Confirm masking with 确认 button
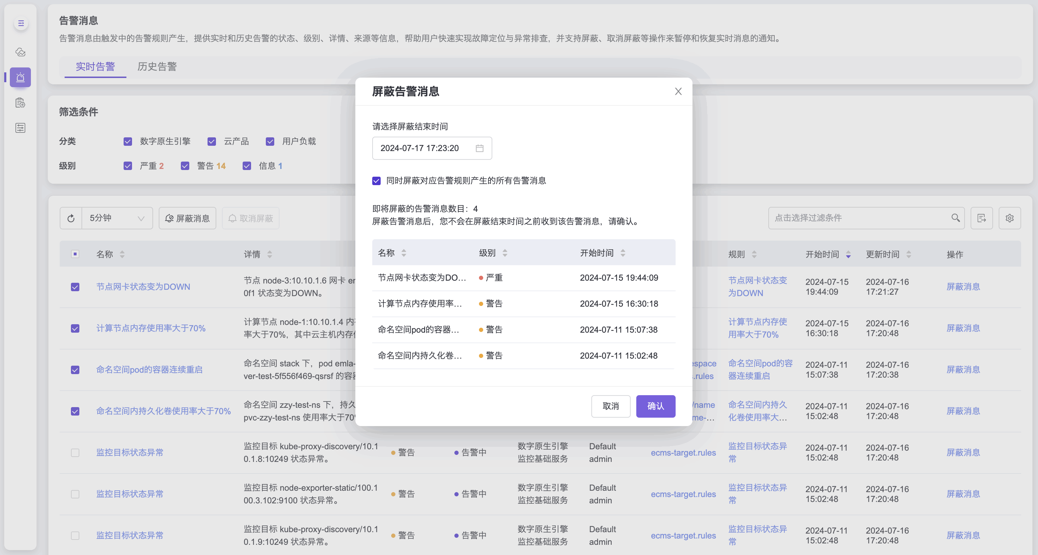1038x555 pixels. pyautogui.click(x=655, y=406)
